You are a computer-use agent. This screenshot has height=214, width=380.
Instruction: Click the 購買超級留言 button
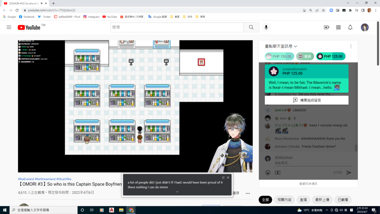click(307, 100)
